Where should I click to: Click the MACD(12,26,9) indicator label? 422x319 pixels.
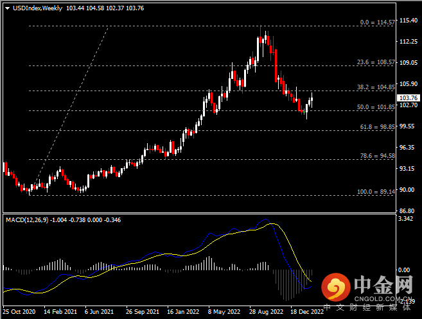click(28, 220)
